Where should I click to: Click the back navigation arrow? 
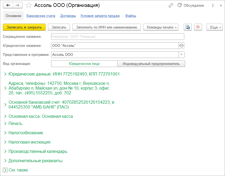click(8, 5)
